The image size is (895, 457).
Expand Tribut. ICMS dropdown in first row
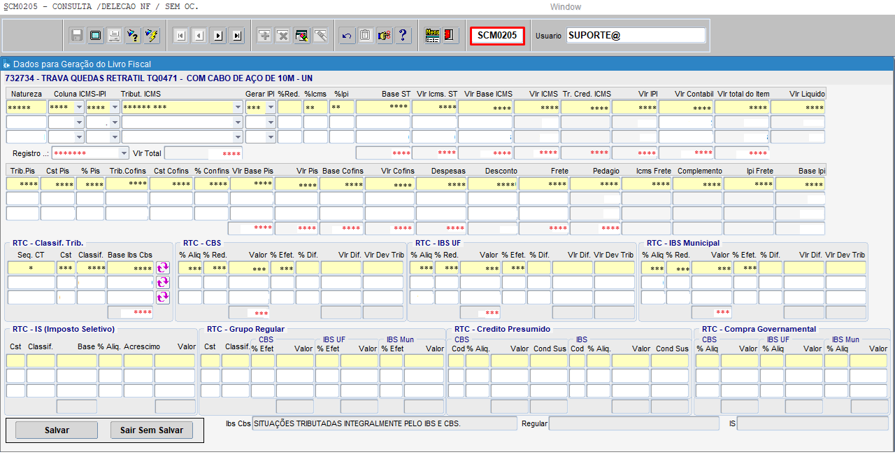pos(238,108)
